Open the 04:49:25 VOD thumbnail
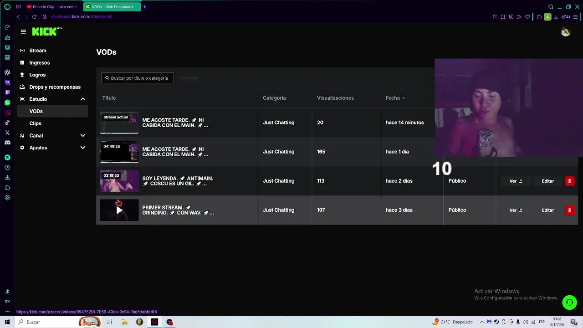This screenshot has height=328, width=583. (x=119, y=152)
